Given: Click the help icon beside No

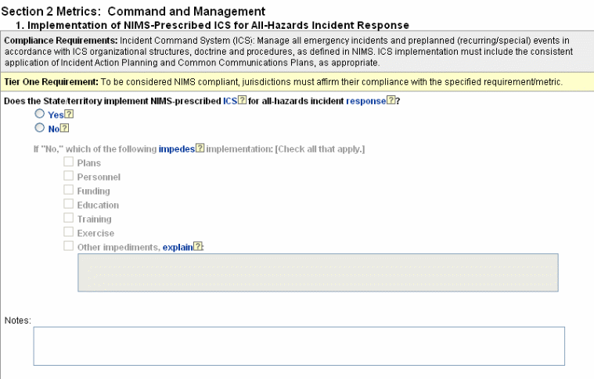Looking at the screenshot, I should (x=66, y=129).
